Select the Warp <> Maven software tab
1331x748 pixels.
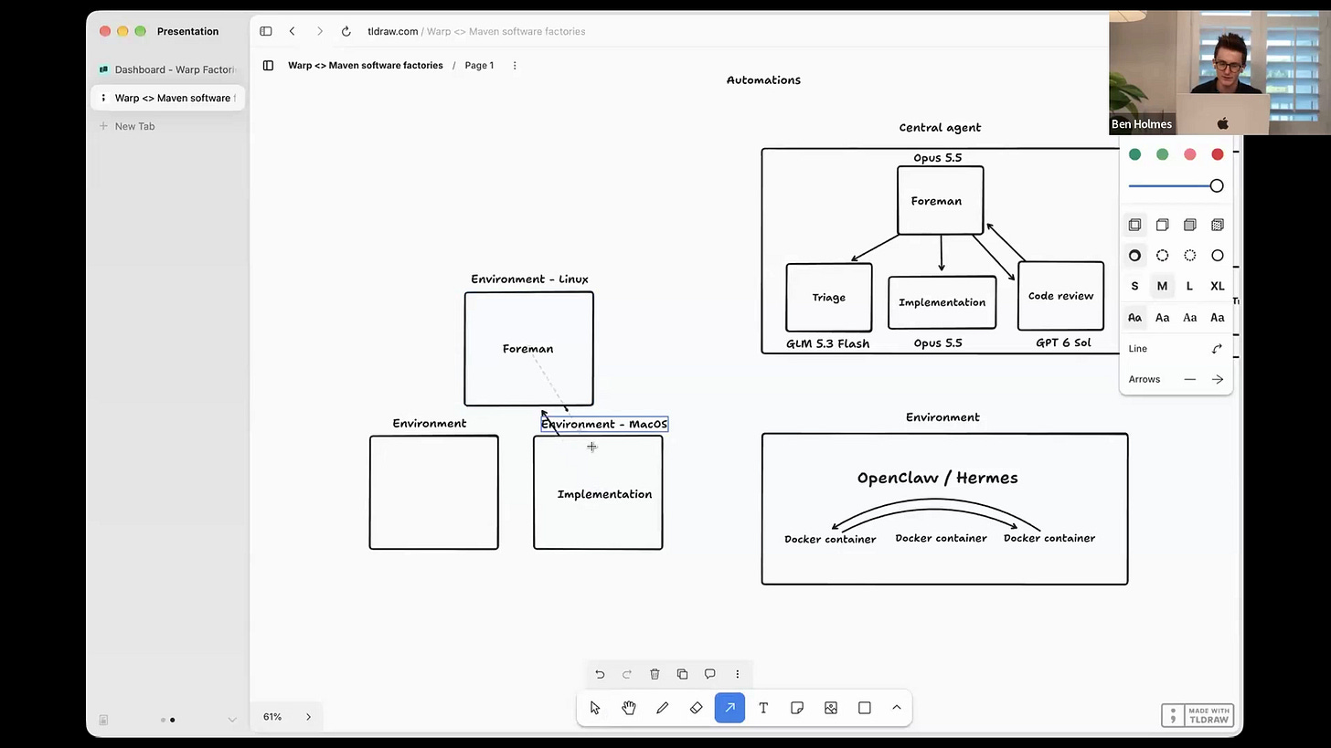tap(167, 98)
